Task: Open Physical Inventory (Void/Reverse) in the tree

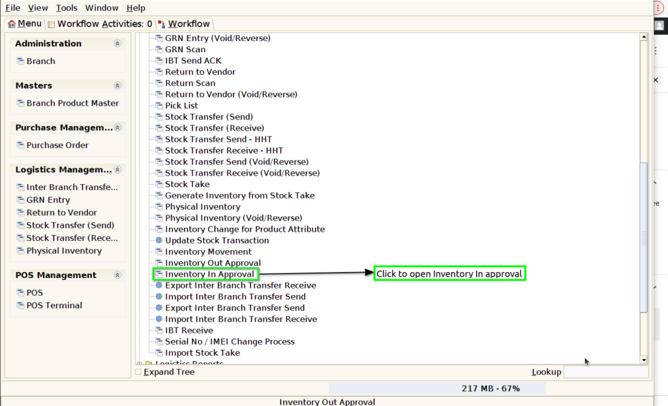Action: [x=234, y=217]
